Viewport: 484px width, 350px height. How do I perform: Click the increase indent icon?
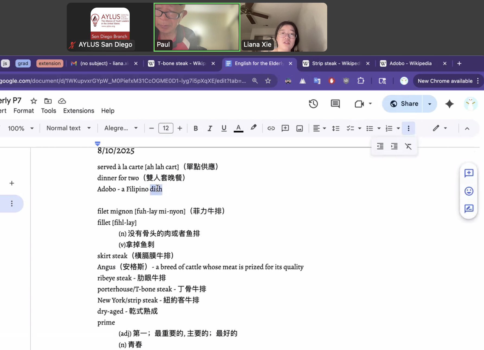pos(394,146)
